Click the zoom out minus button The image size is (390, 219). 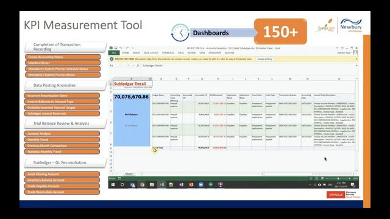click(x=327, y=178)
